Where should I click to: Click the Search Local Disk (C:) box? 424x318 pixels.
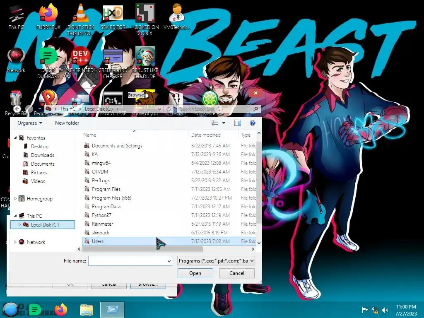pyautogui.click(x=219, y=109)
